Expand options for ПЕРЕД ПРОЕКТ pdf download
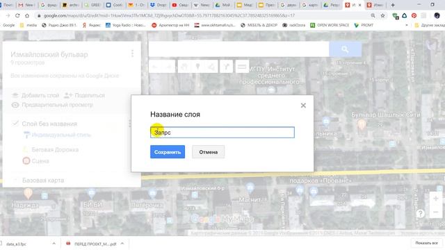The width and height of the screenshot is (445, 250). click(122, 244)
